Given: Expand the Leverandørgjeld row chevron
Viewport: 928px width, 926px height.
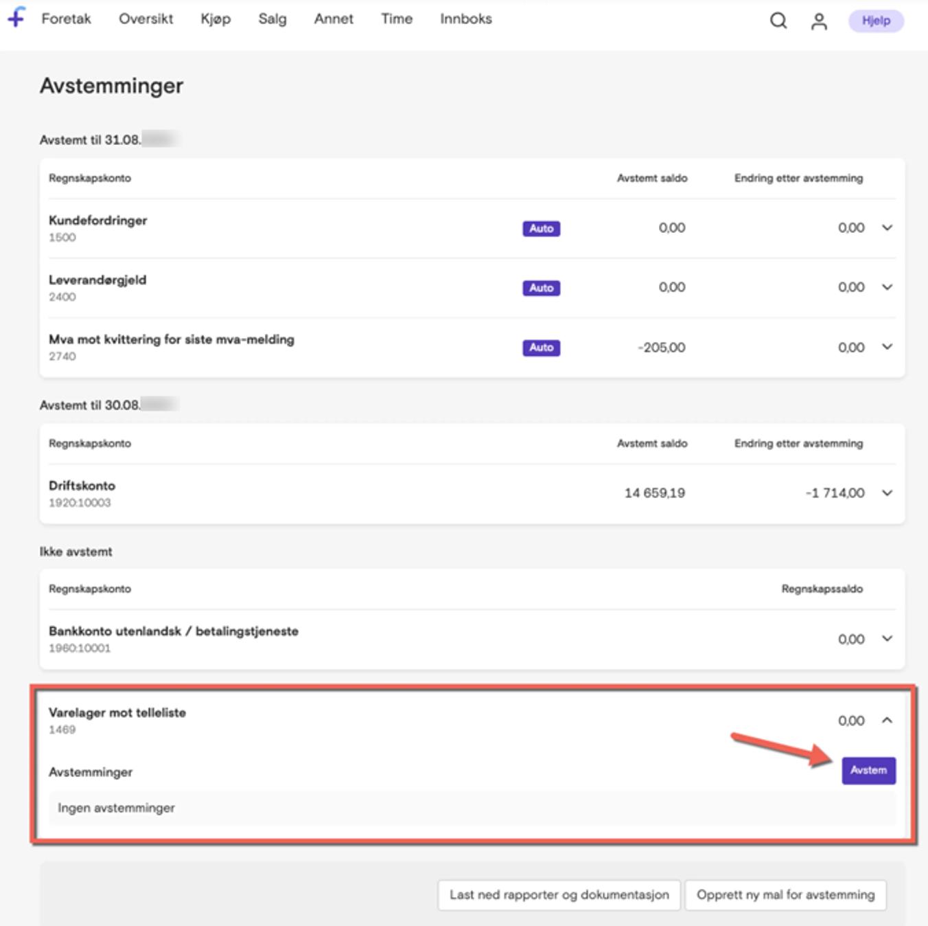Looking at the screenshot, I should pos(887,287).
